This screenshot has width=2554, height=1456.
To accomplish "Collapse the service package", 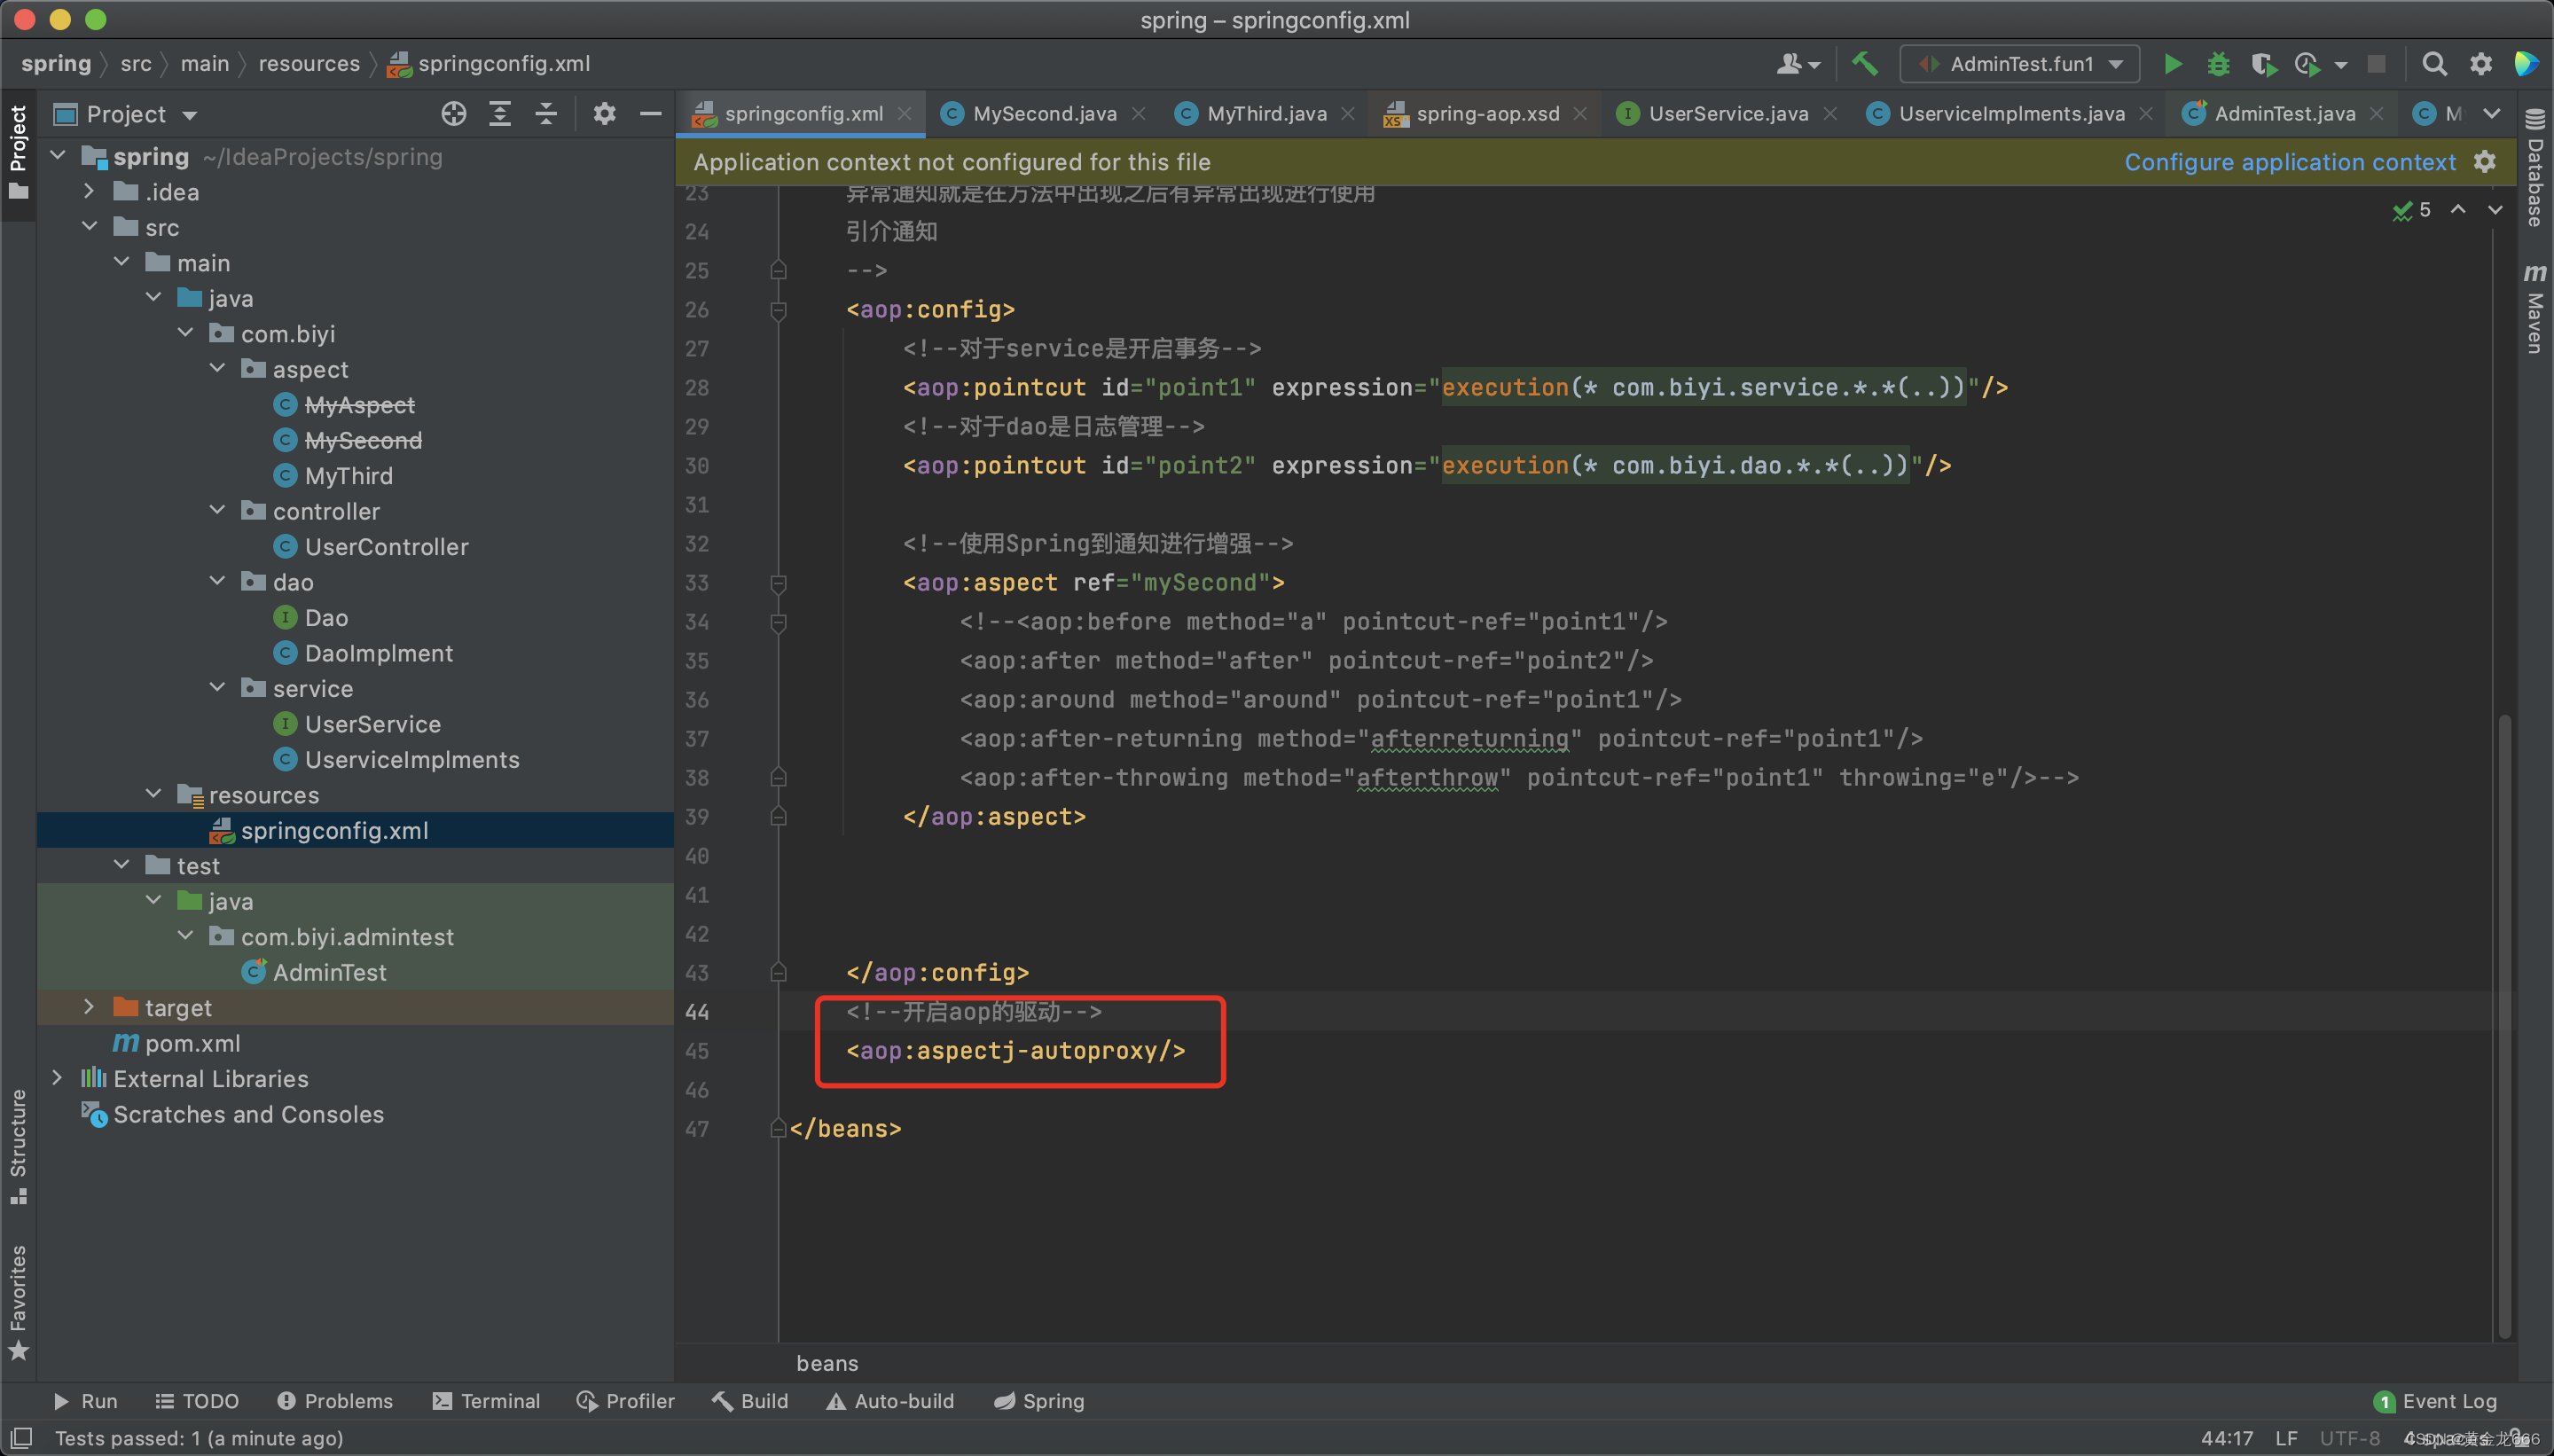I will coord(218,688).
